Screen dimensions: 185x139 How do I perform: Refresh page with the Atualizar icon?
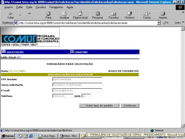(64, 14)
